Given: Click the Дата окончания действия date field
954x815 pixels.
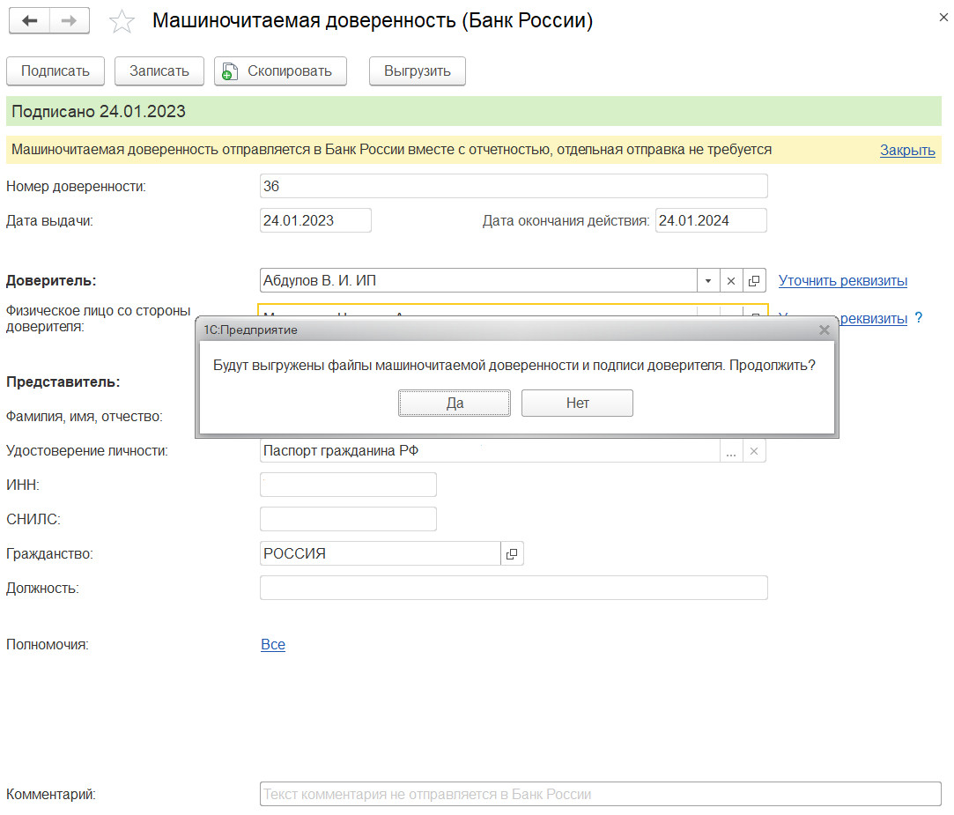Looking at the screenshot, I should [710, 220].
